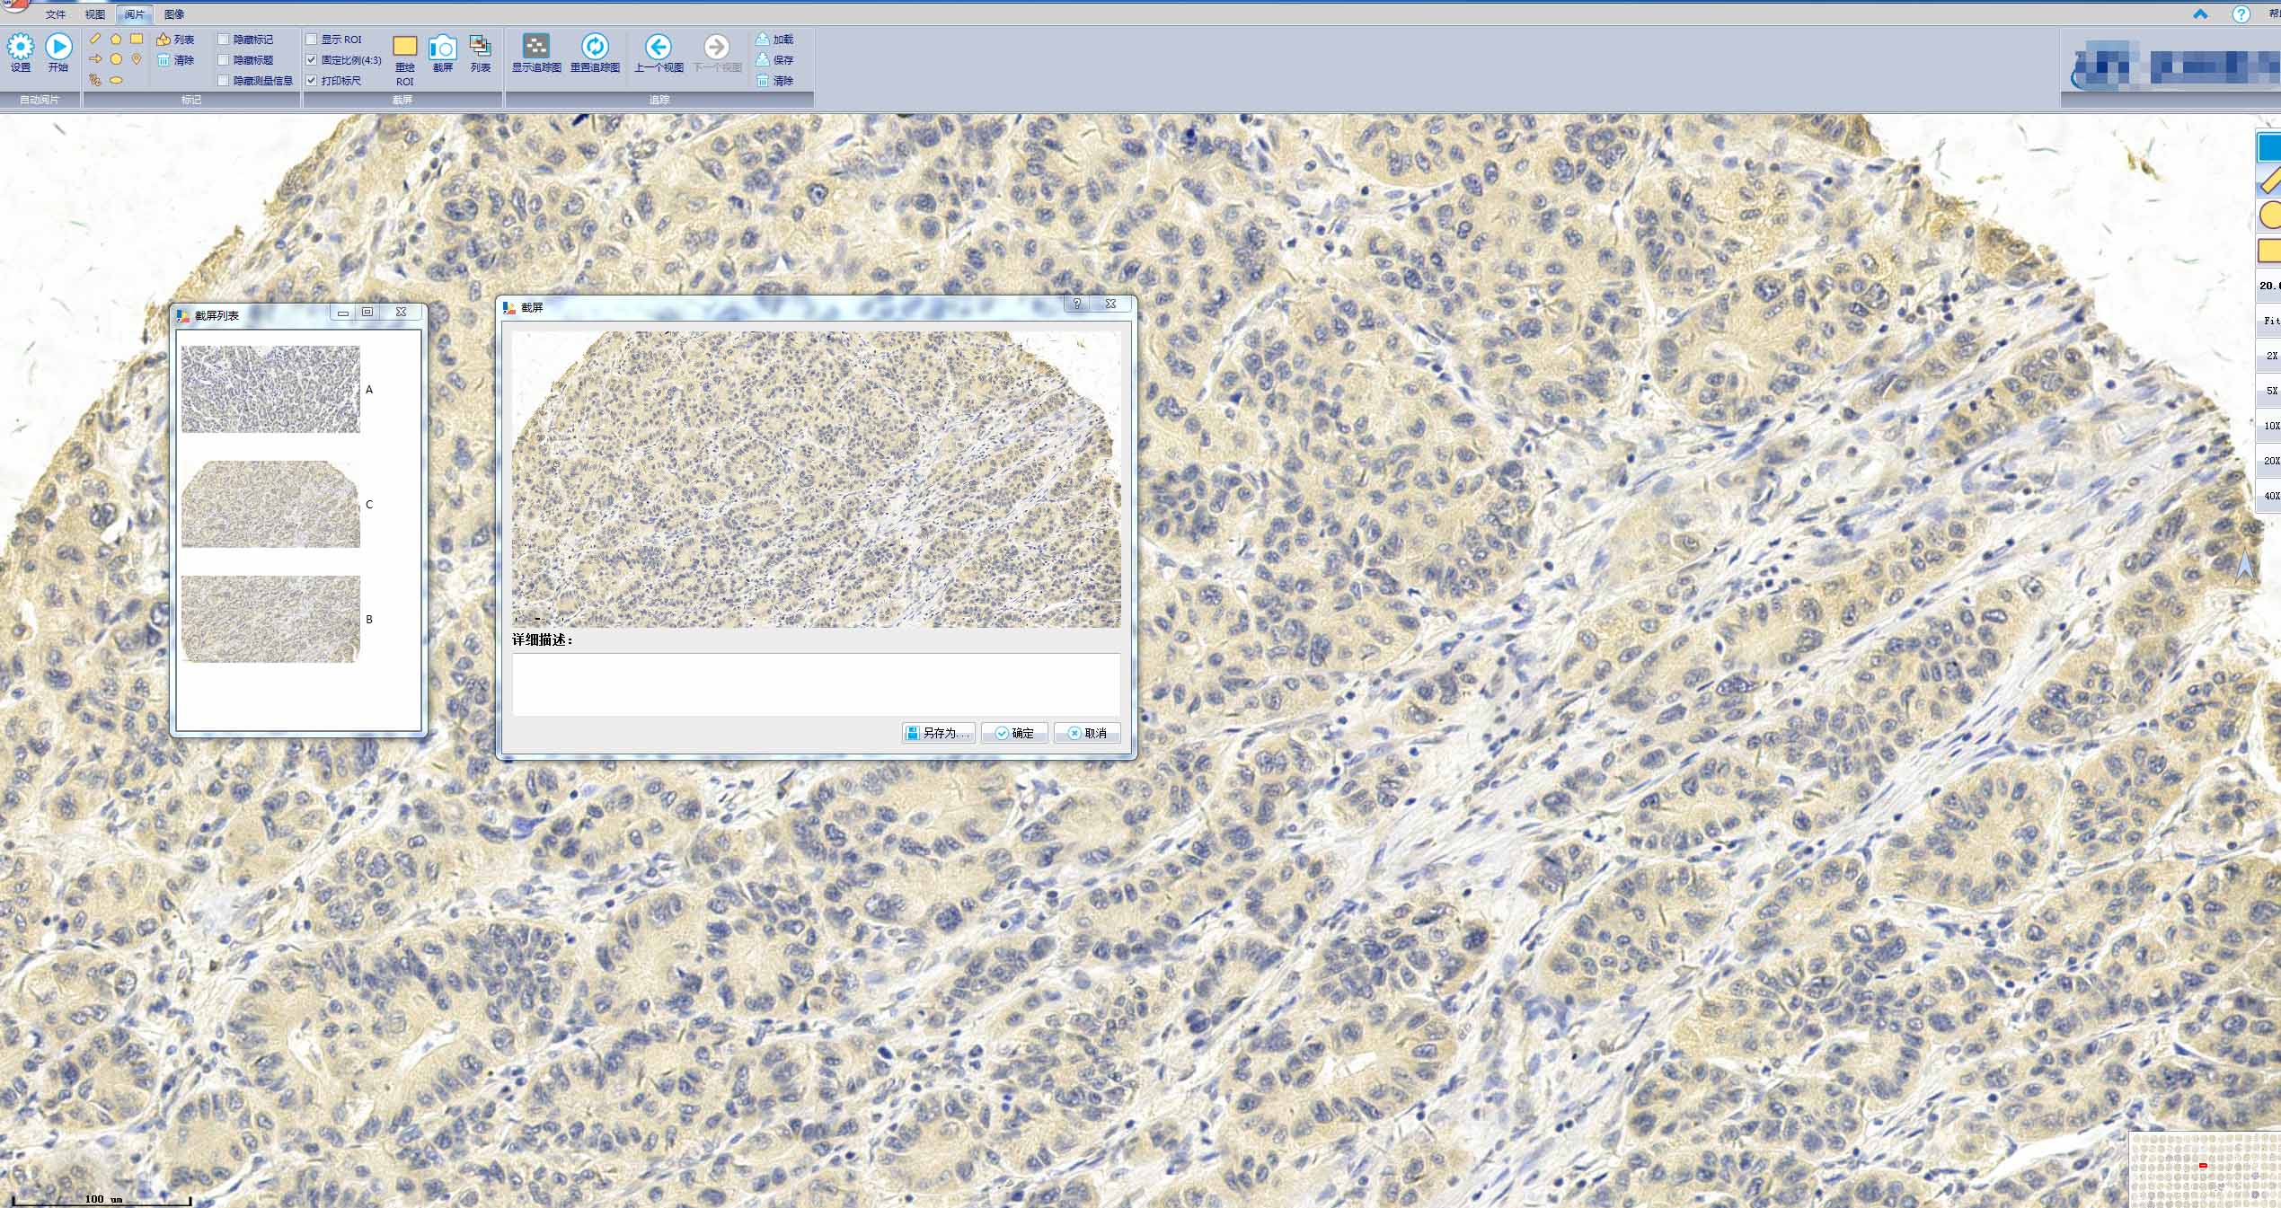The width and height of the screenshot is (2281, 1208).
Task: Select the rectangle marker tool in ribbon
Action: [137, 39]
